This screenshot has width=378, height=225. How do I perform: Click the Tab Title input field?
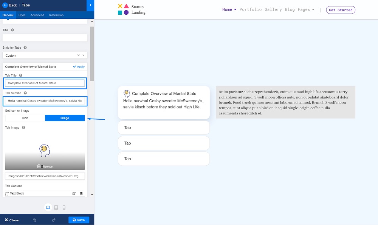45,83
